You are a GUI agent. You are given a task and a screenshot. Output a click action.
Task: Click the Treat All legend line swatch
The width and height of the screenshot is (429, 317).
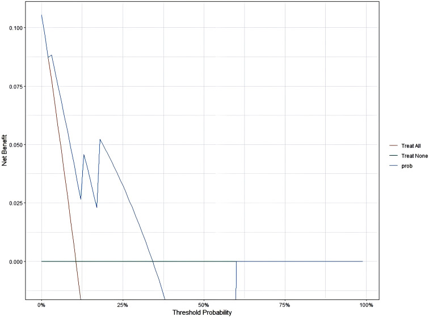tap(393, 146)
